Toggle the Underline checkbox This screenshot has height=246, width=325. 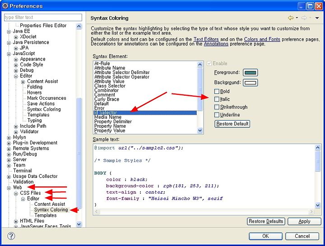(x=217, y=115)
